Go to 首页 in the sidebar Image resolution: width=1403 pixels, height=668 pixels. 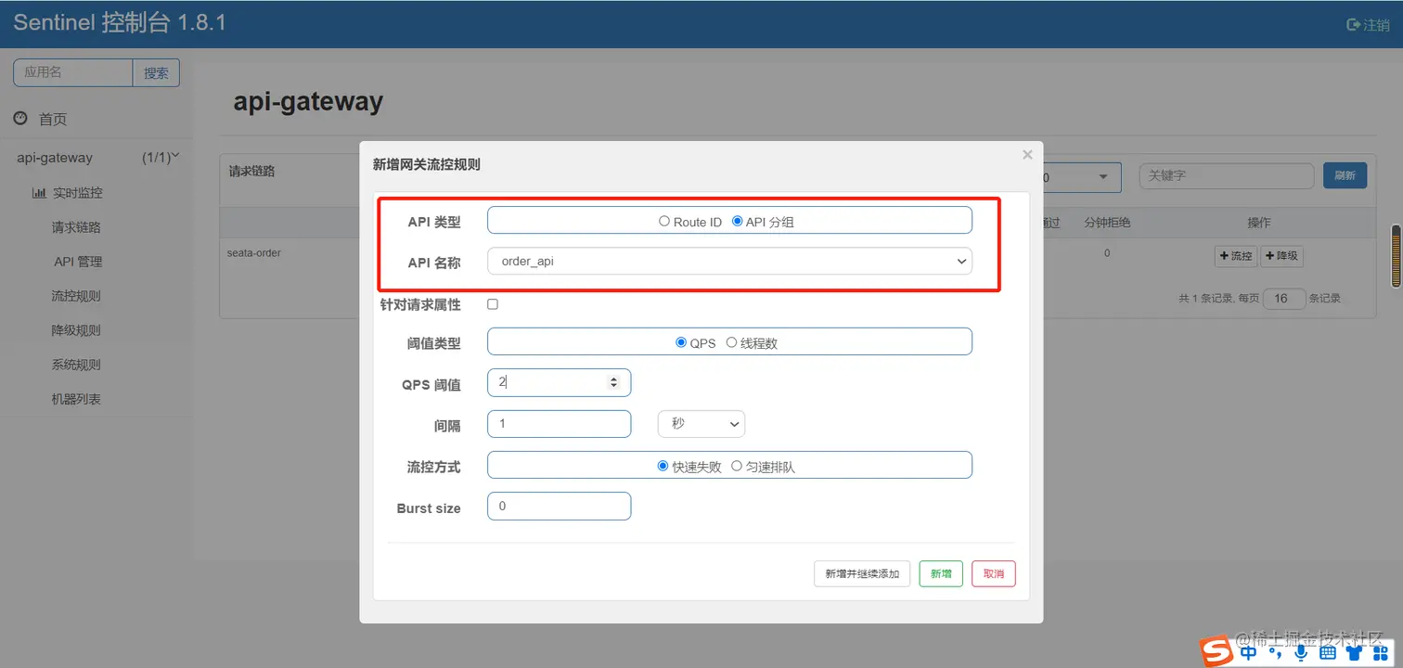point(53,119)
